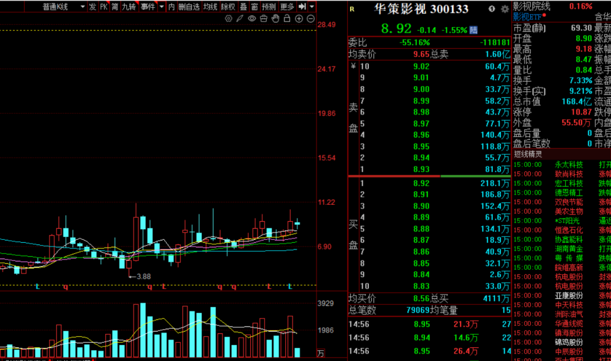Zoom out with the minus circle icon
This screenshot has height=361, width=611.
pos(311,18)
